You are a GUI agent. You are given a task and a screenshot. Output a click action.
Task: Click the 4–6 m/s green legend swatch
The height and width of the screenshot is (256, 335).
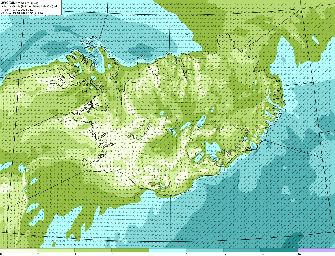click(93, 250)
